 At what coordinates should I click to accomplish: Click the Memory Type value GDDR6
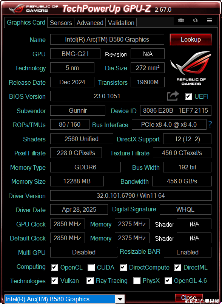[85, 167]
